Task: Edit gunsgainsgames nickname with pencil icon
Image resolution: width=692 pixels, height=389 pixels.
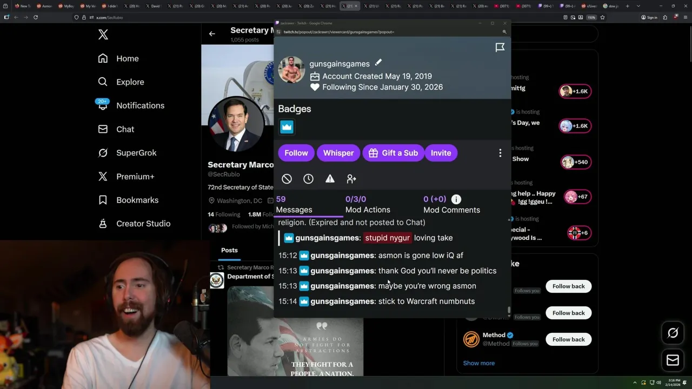Action: 378,63
